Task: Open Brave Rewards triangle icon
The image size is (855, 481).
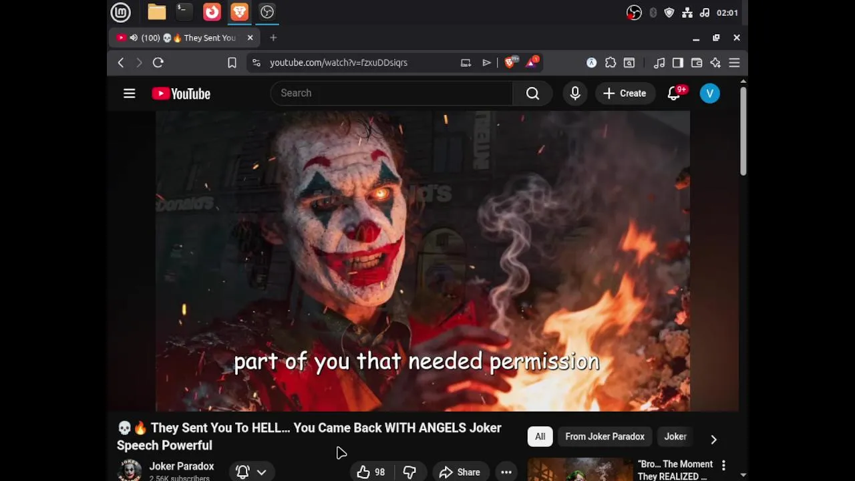Action: pyautogui.click(x=532, y=62)
